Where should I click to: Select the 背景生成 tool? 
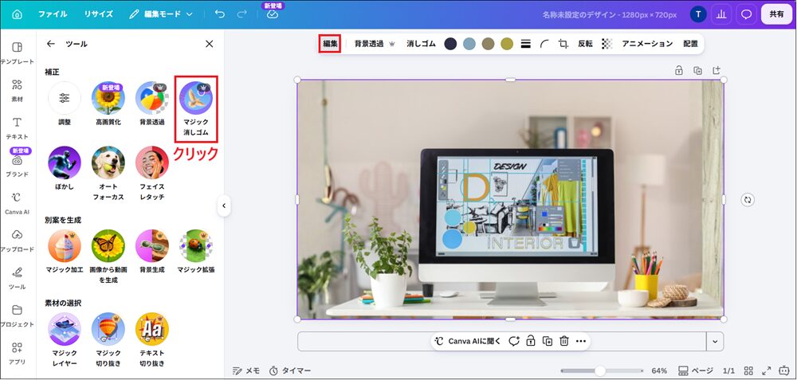(x=152, y=252)
